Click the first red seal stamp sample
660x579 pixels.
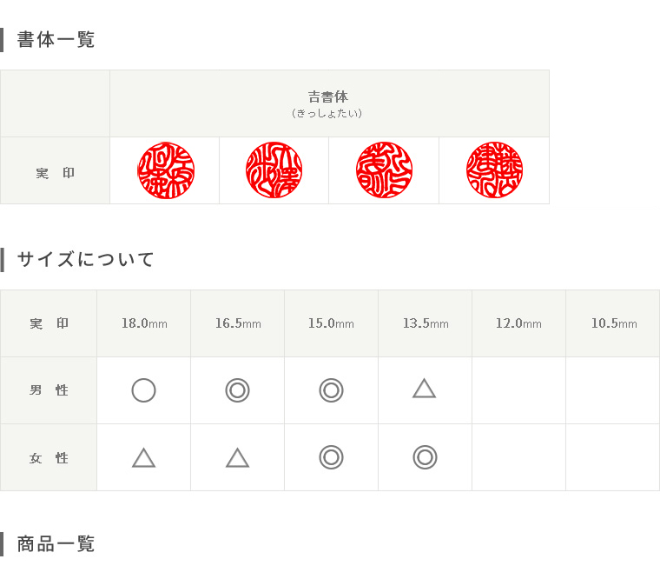(x=166, y=170)
